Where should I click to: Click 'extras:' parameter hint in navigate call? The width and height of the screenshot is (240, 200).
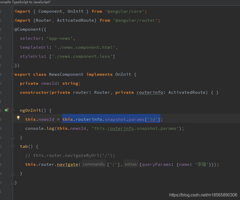[x=131, y=164]
